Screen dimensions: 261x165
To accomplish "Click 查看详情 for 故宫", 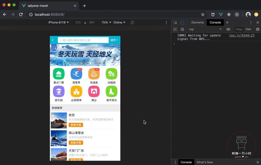I will 76,125.
